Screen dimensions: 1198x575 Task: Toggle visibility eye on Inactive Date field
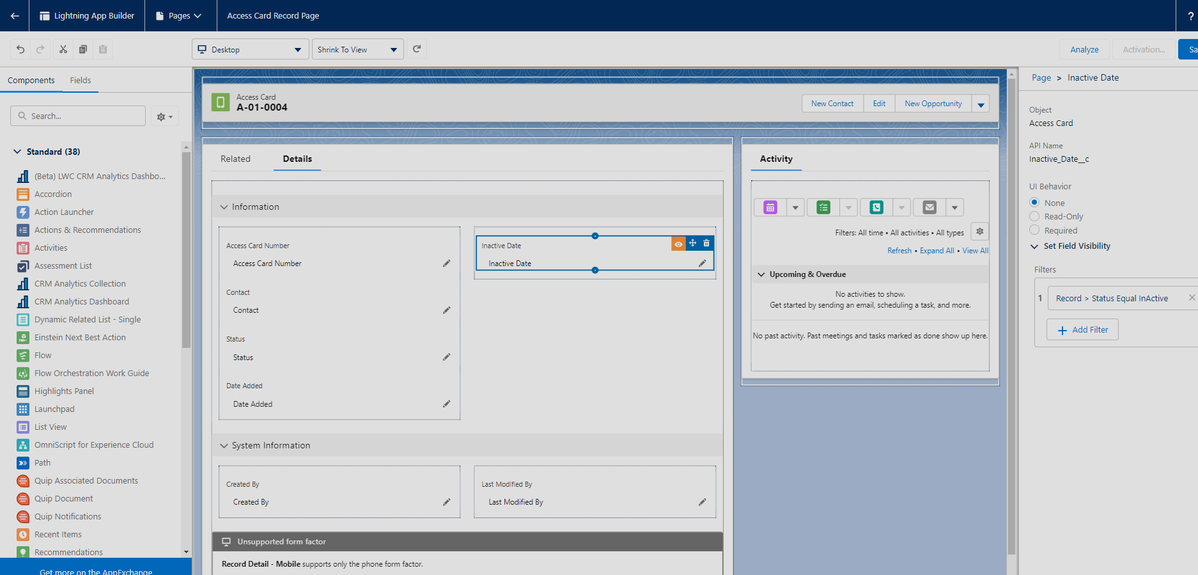tap(678, 244)
